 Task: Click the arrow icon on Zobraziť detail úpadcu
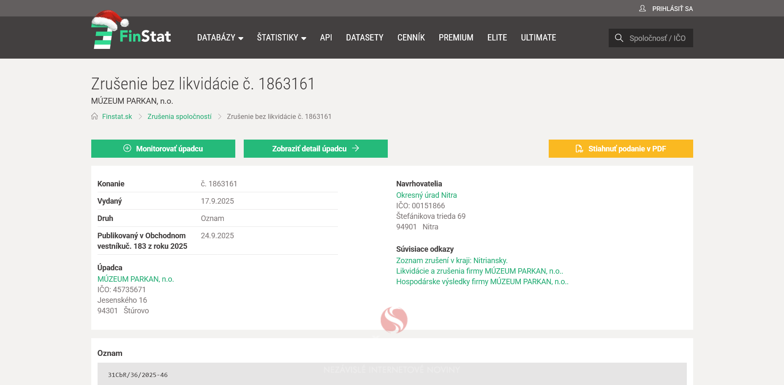[x=356, y=148]
